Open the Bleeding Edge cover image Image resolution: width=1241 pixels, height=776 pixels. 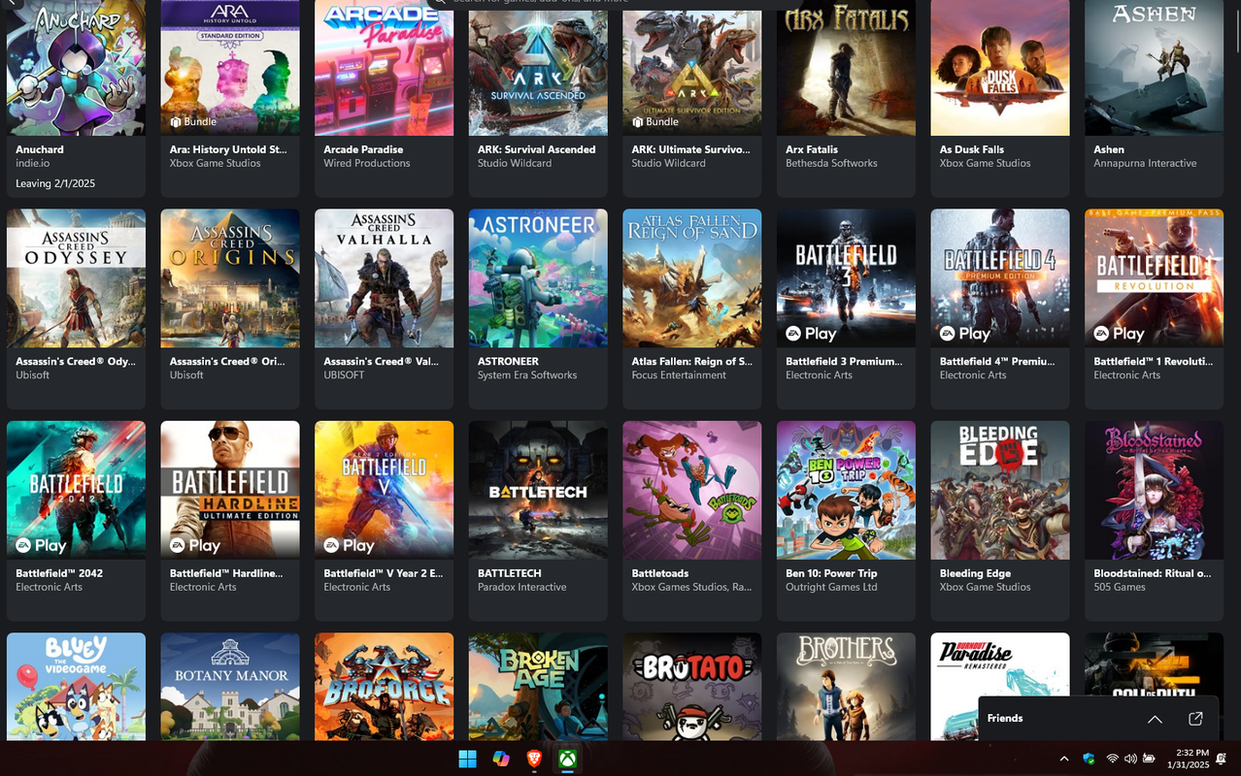(x=1000, y=490)
